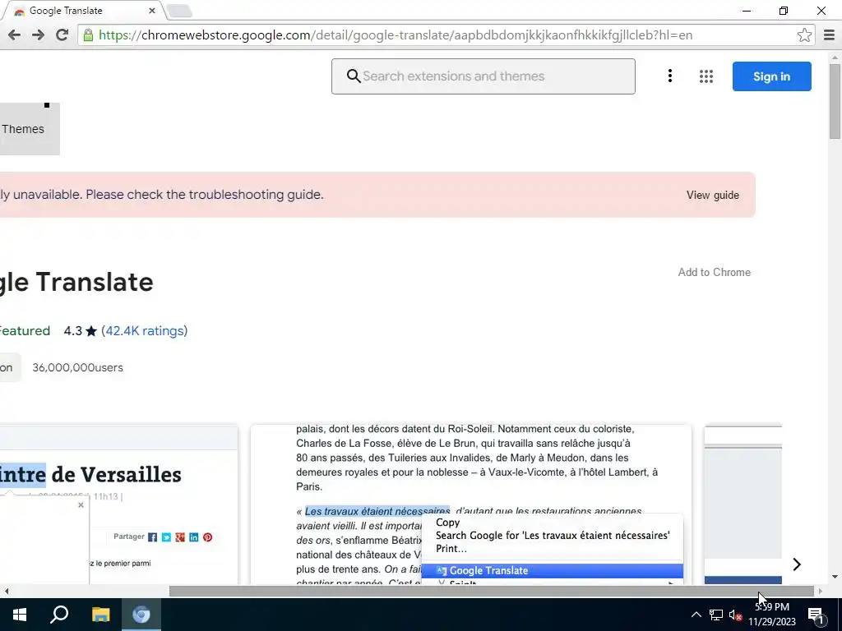Click the Add to Chrome button
This screenshot has height=631, width=842.
pos(715,272)
